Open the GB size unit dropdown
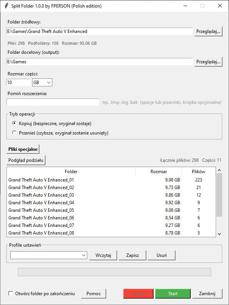The width and height of the screenshot is (229, 305). 42,83
